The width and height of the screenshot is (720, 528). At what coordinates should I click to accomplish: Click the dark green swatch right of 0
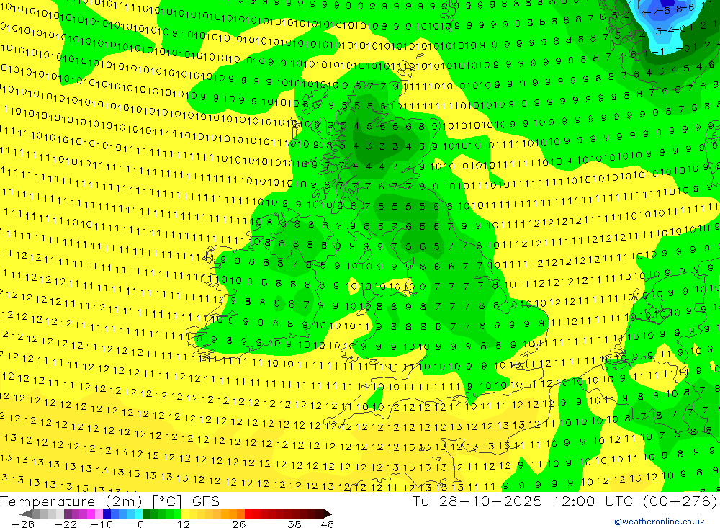146,514
